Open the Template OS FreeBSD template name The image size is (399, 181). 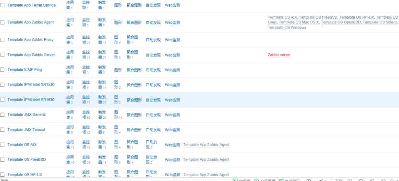tap(26, 159)
